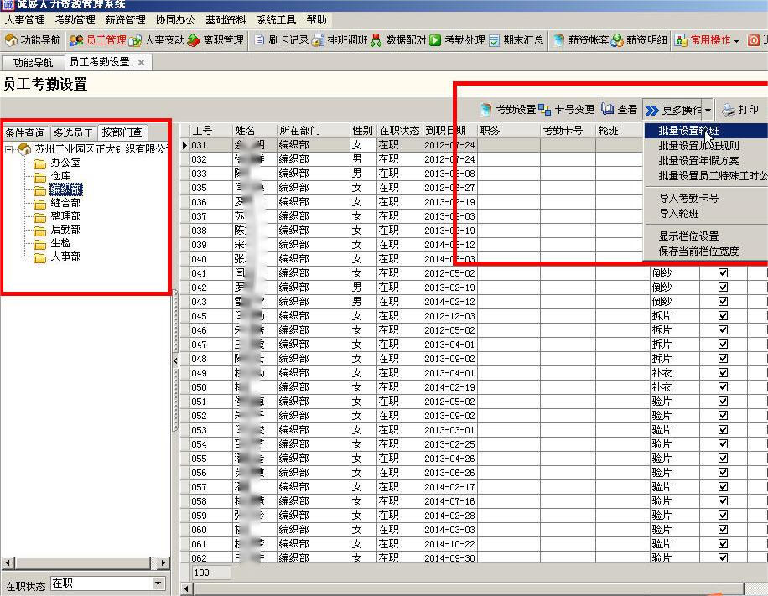Switch to the 多选员工 tab
Screen dimensions: 768x596
click(73, 132)
